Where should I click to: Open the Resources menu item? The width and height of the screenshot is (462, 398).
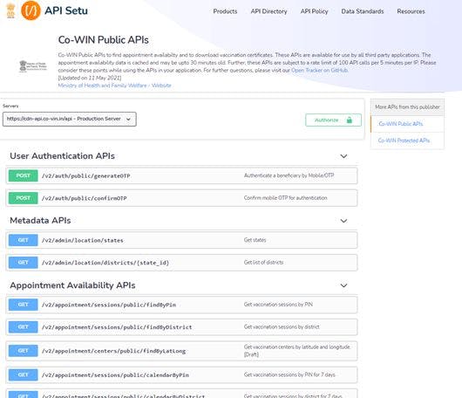(x=411, y=11)
